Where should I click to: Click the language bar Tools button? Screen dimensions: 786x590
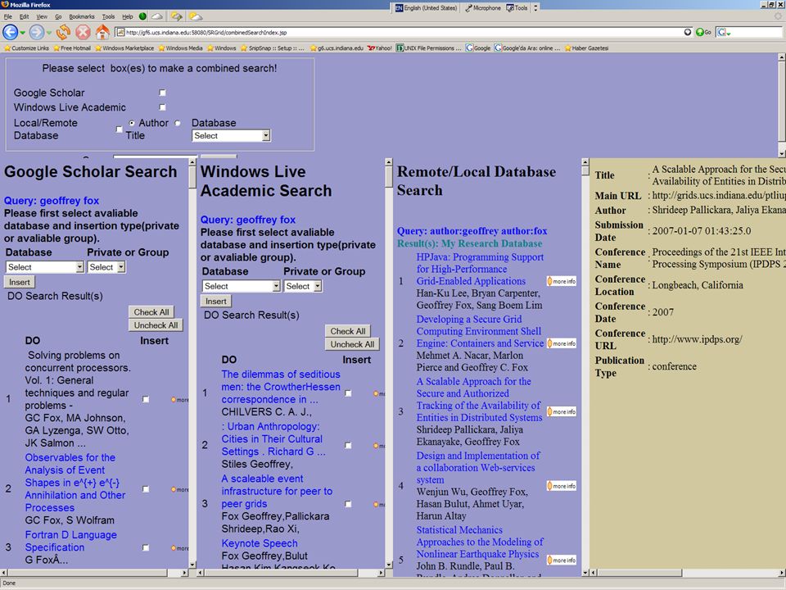[517, 7]
